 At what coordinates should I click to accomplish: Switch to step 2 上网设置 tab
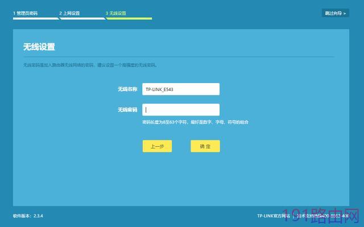(69, 13)
